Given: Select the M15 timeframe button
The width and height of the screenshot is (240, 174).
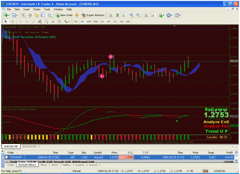Looking at the screenshot, I should pos(89,22).
